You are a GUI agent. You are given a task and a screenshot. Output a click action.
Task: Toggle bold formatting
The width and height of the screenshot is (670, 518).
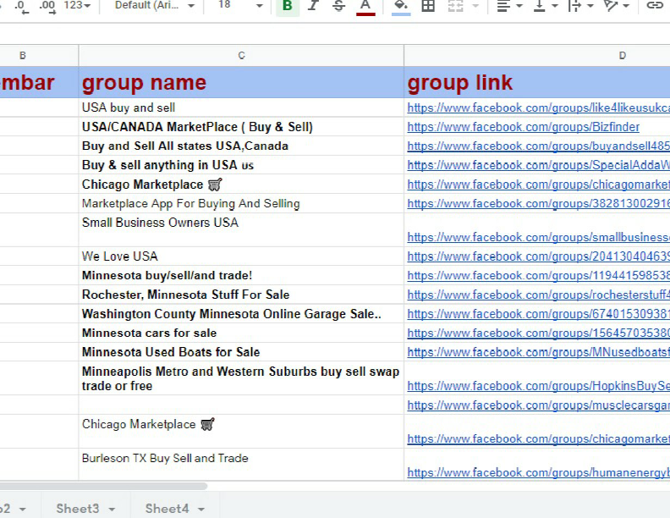[288, 6]
